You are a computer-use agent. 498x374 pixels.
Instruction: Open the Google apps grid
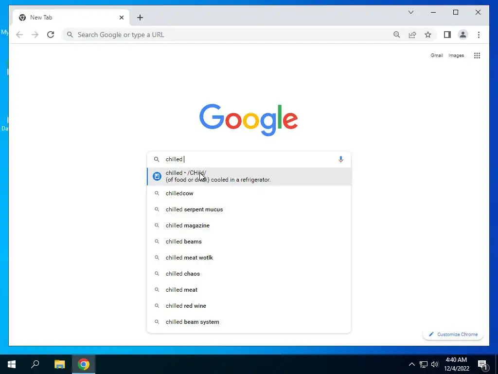click(477, 56)
